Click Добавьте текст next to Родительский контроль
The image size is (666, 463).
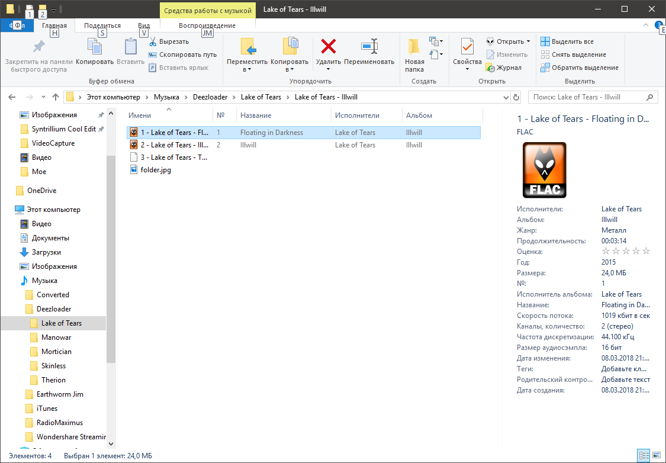626,380
